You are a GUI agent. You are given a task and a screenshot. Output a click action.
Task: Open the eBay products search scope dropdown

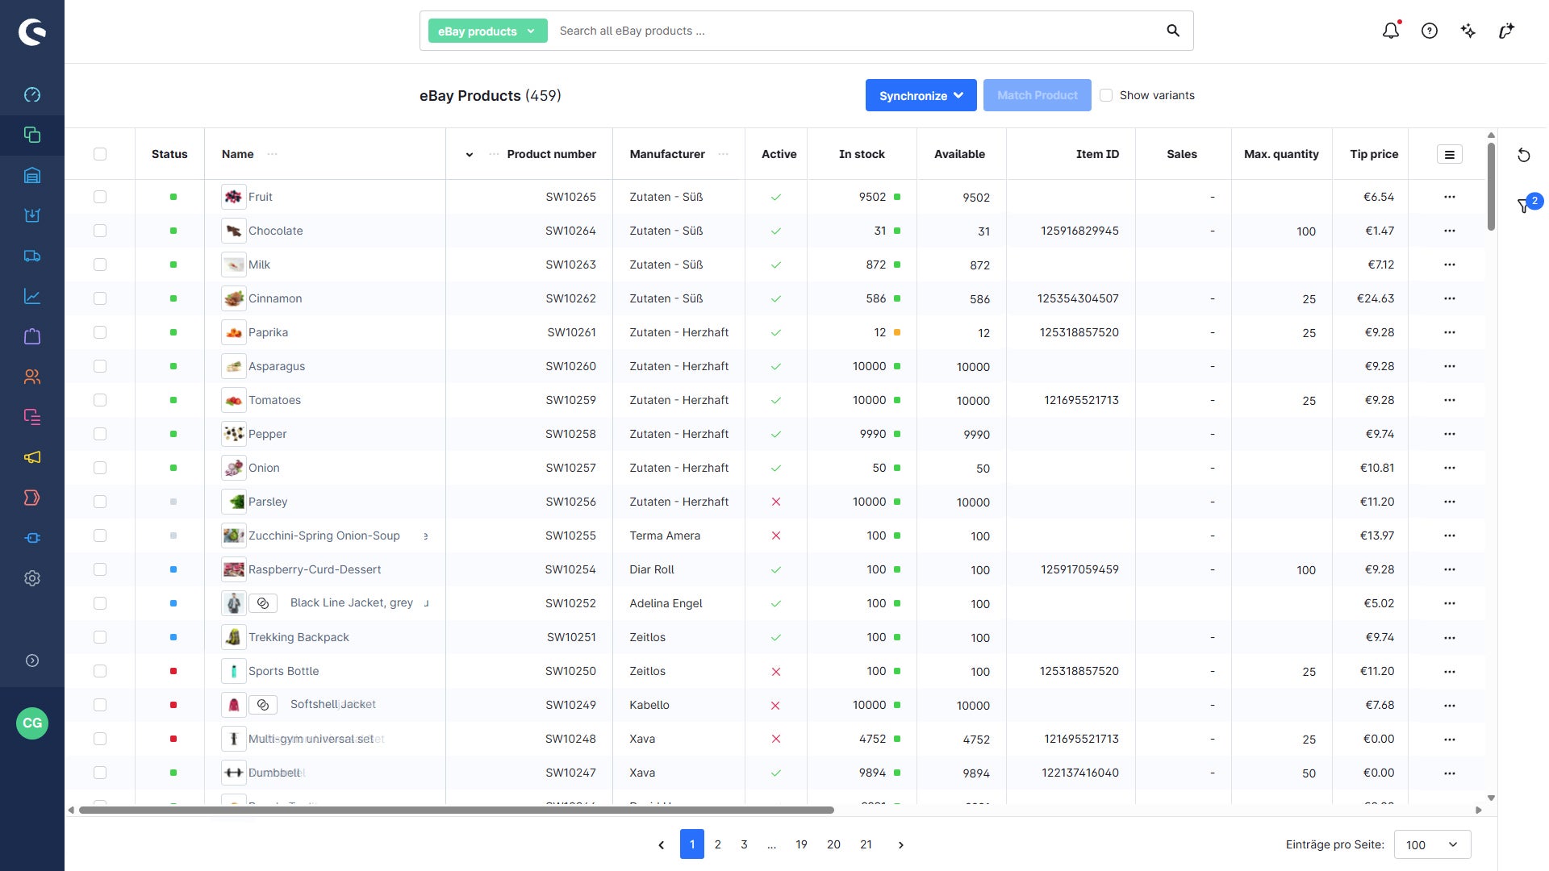tap(487, 31)
